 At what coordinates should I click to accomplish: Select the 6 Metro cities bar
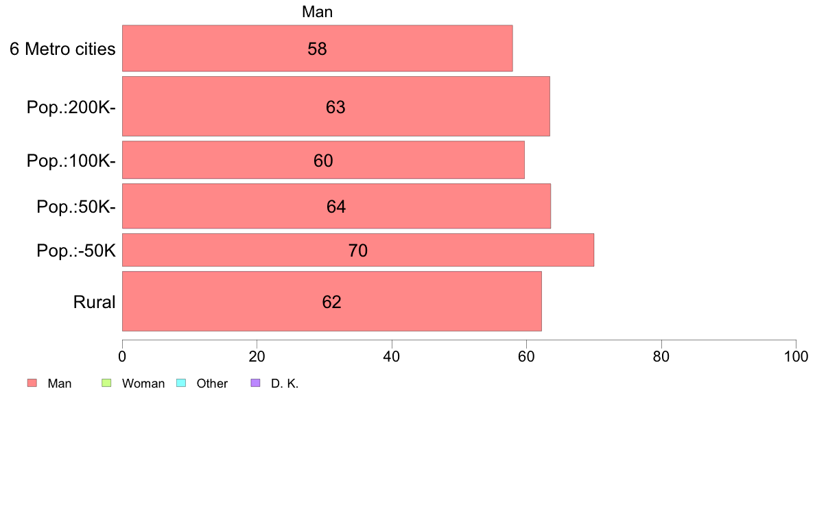click(x=317, y=48)
